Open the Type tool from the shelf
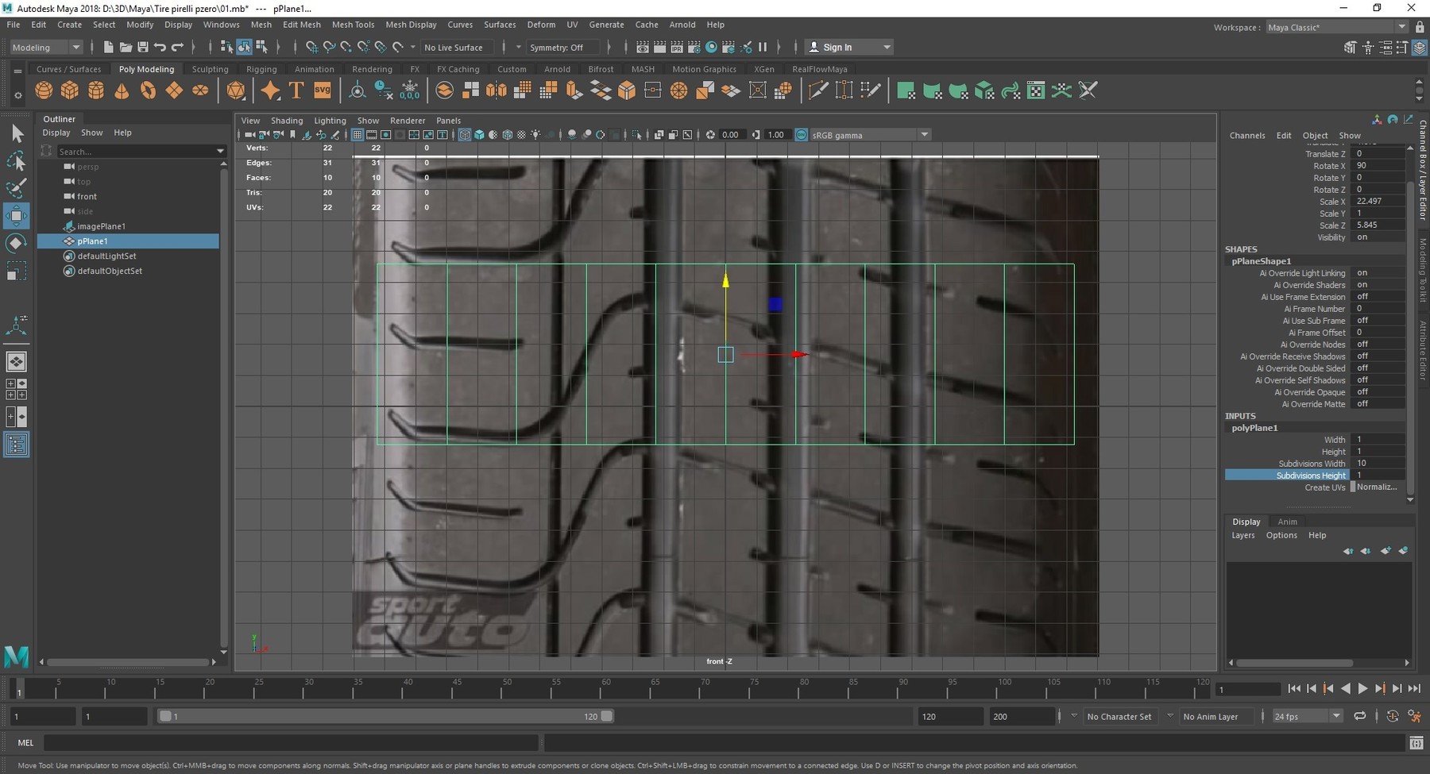This screenshot has width=1430, height=774. 296,90
